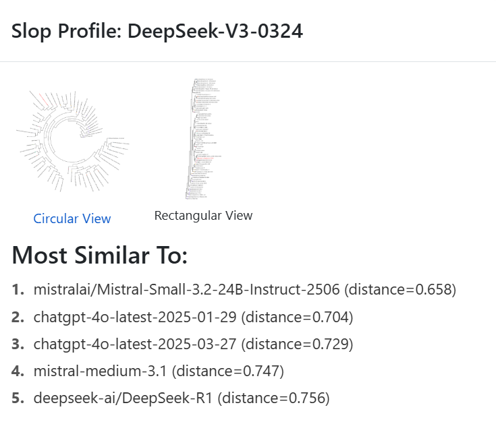The width and height of the screenshot is (496, 422).
Task: Click the DeepSeek-V3-0324 model name in title
Action: click(x=215, y=31)
